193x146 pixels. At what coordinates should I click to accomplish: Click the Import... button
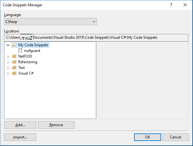coord(20,137)
